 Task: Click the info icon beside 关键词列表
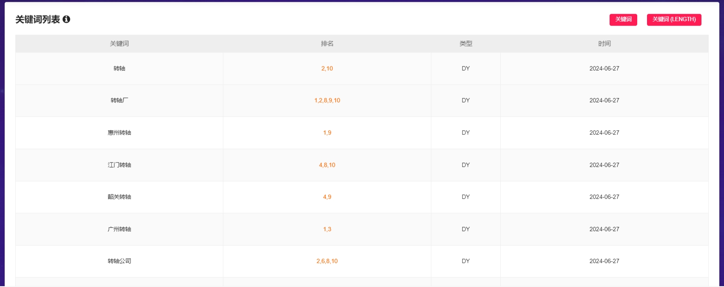(66, 19)
